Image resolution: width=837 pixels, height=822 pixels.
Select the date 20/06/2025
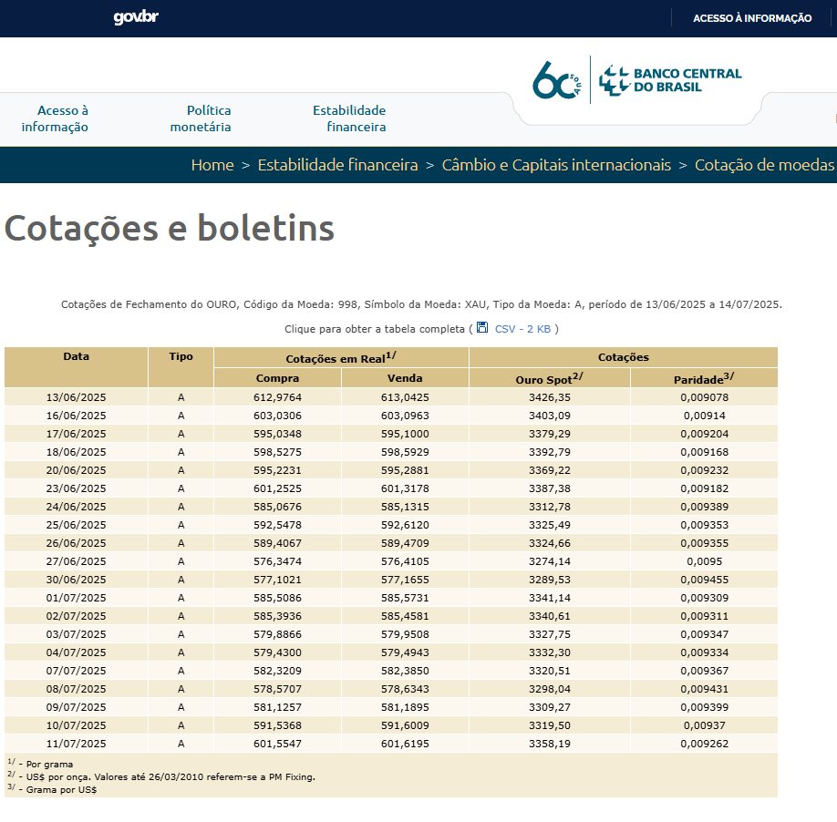coord(77,470)
